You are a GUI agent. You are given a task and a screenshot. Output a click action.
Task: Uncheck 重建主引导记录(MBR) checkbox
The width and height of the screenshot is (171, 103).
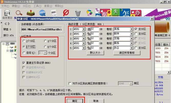[x=24, y=63]
